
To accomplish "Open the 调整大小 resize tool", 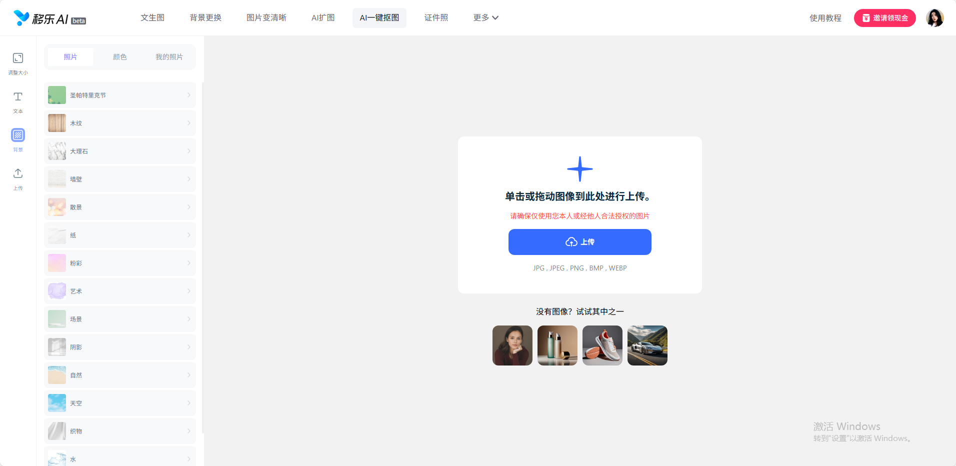I will (x=18, y=64).
